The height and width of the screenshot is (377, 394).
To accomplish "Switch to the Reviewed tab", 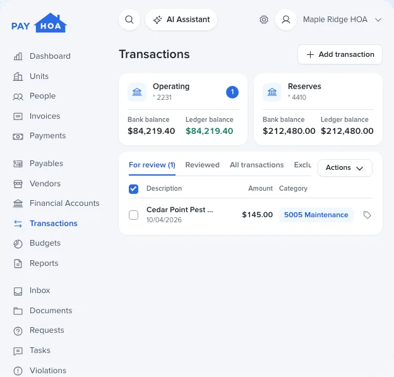I will (x=202, y=165).
